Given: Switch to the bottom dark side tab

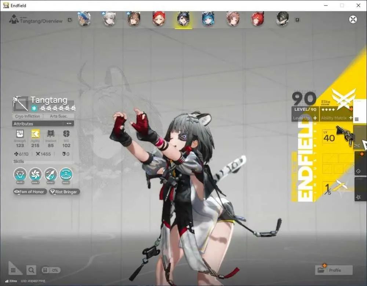Looking at the screenshot, I should coord(361,189).
